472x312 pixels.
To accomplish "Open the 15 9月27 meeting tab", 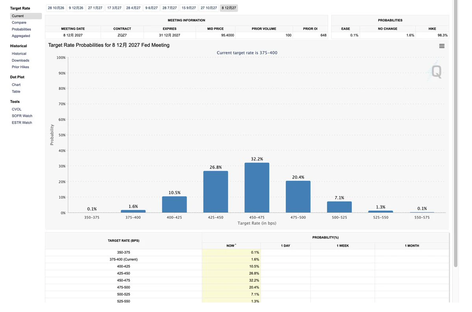I will pyautogui.click(x=189, y=8).
